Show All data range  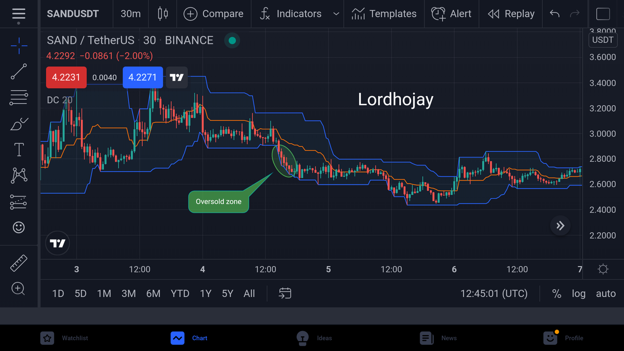coord(249,293)
